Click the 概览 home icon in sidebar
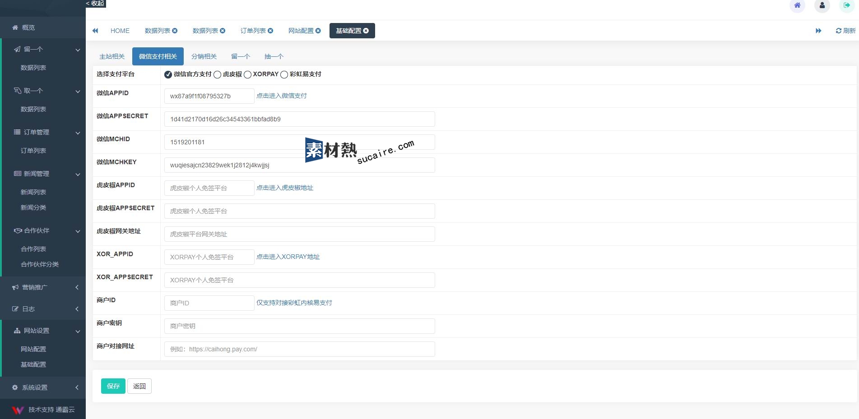The image size is (859, 419). point(15,28)
